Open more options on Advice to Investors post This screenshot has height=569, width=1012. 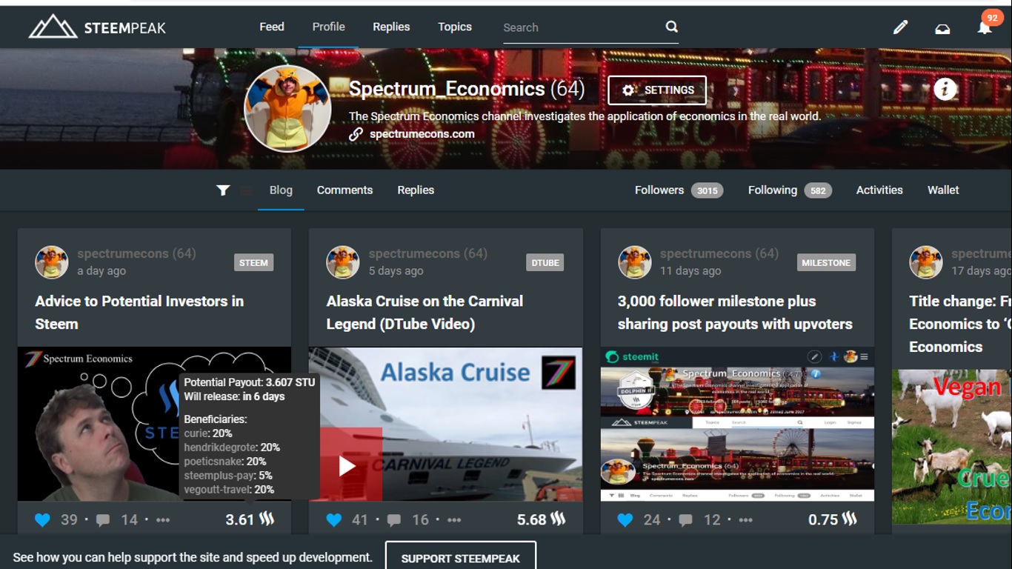163,520
